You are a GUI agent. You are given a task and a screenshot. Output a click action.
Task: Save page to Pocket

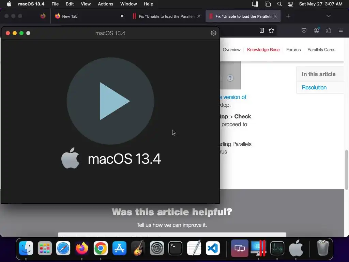tap(304, 30)
